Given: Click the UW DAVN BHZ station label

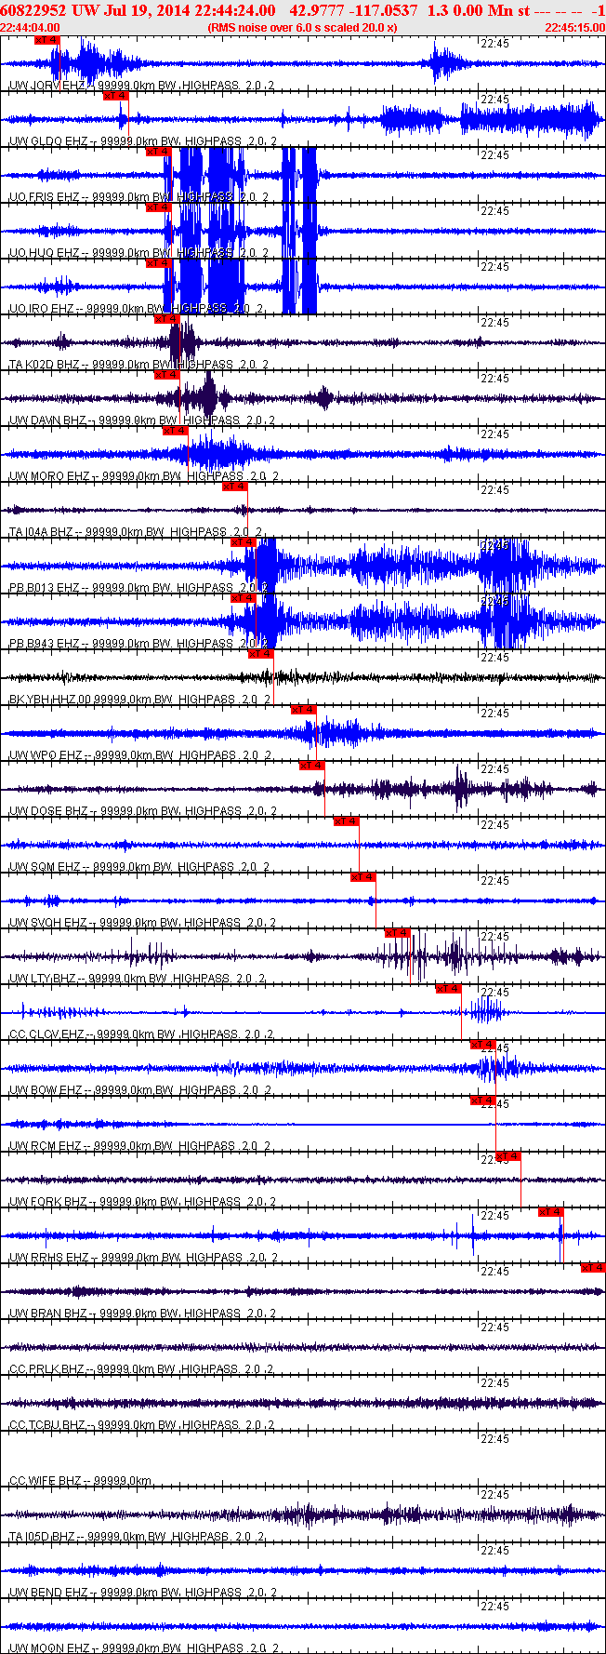Looking at the screenshot, I should pos(142,420).
